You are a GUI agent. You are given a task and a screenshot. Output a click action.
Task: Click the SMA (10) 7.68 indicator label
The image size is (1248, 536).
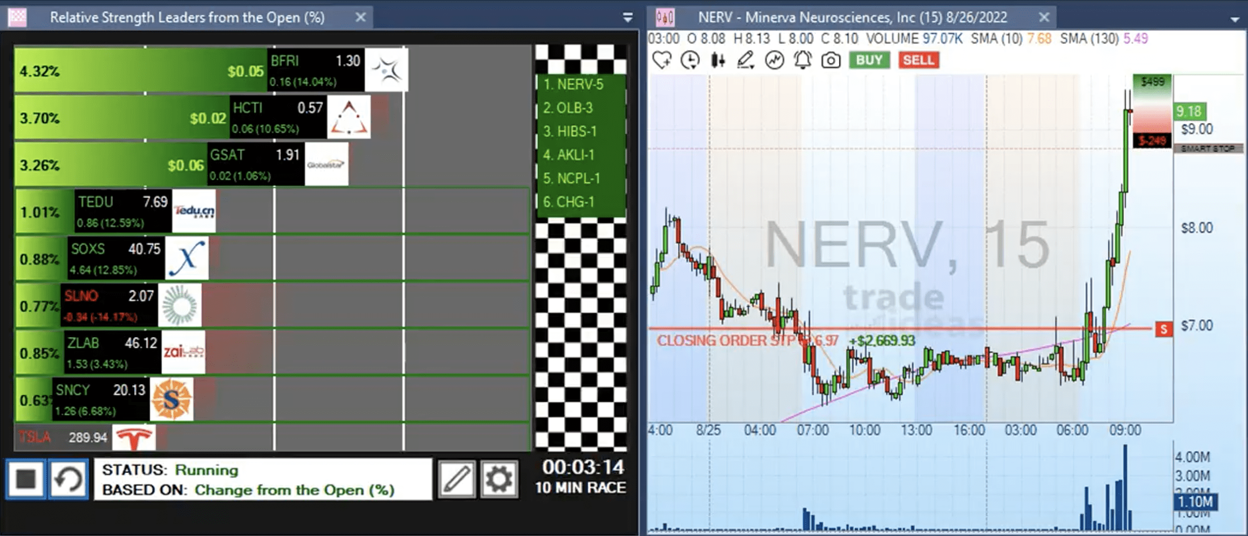click(x=1011, y=39)
